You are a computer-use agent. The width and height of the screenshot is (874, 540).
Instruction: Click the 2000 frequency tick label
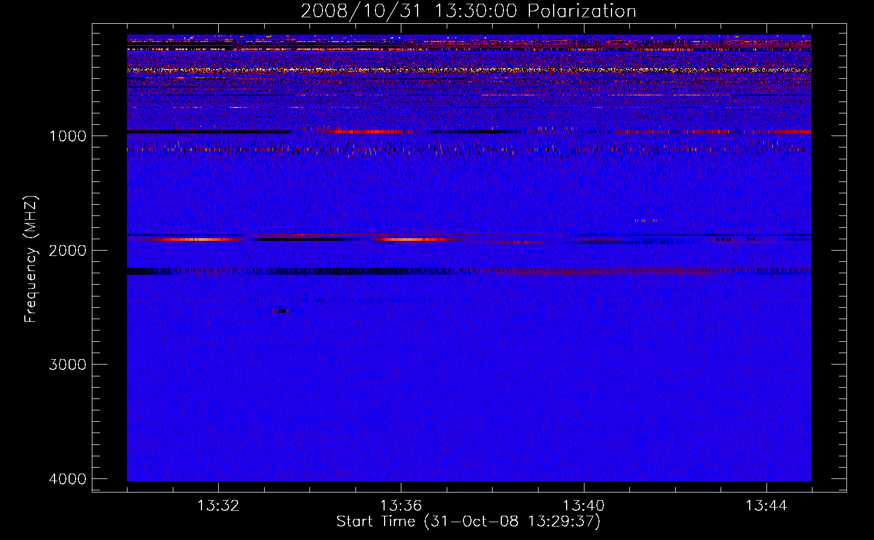pyautogui.click(x=68, y=251)
